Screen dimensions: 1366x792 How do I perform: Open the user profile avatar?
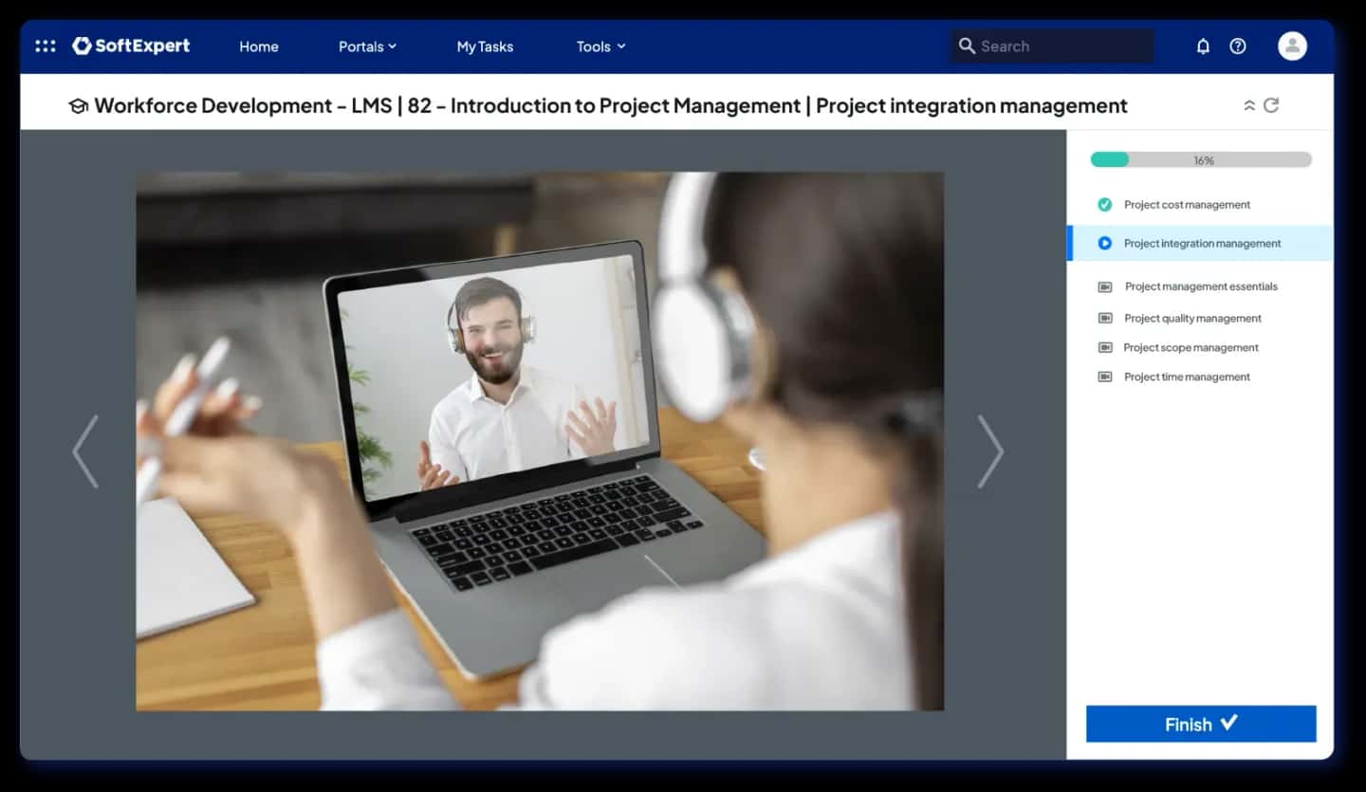point(1292,46)
